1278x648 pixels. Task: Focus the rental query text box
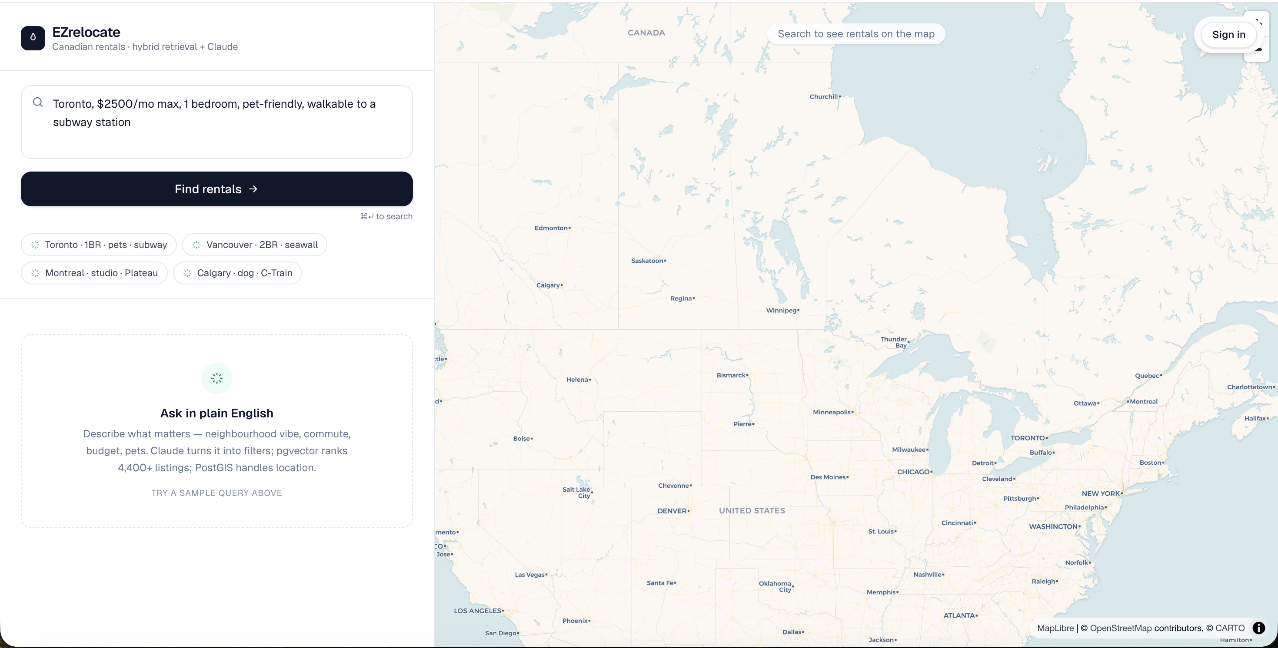(x=217, y=122)
